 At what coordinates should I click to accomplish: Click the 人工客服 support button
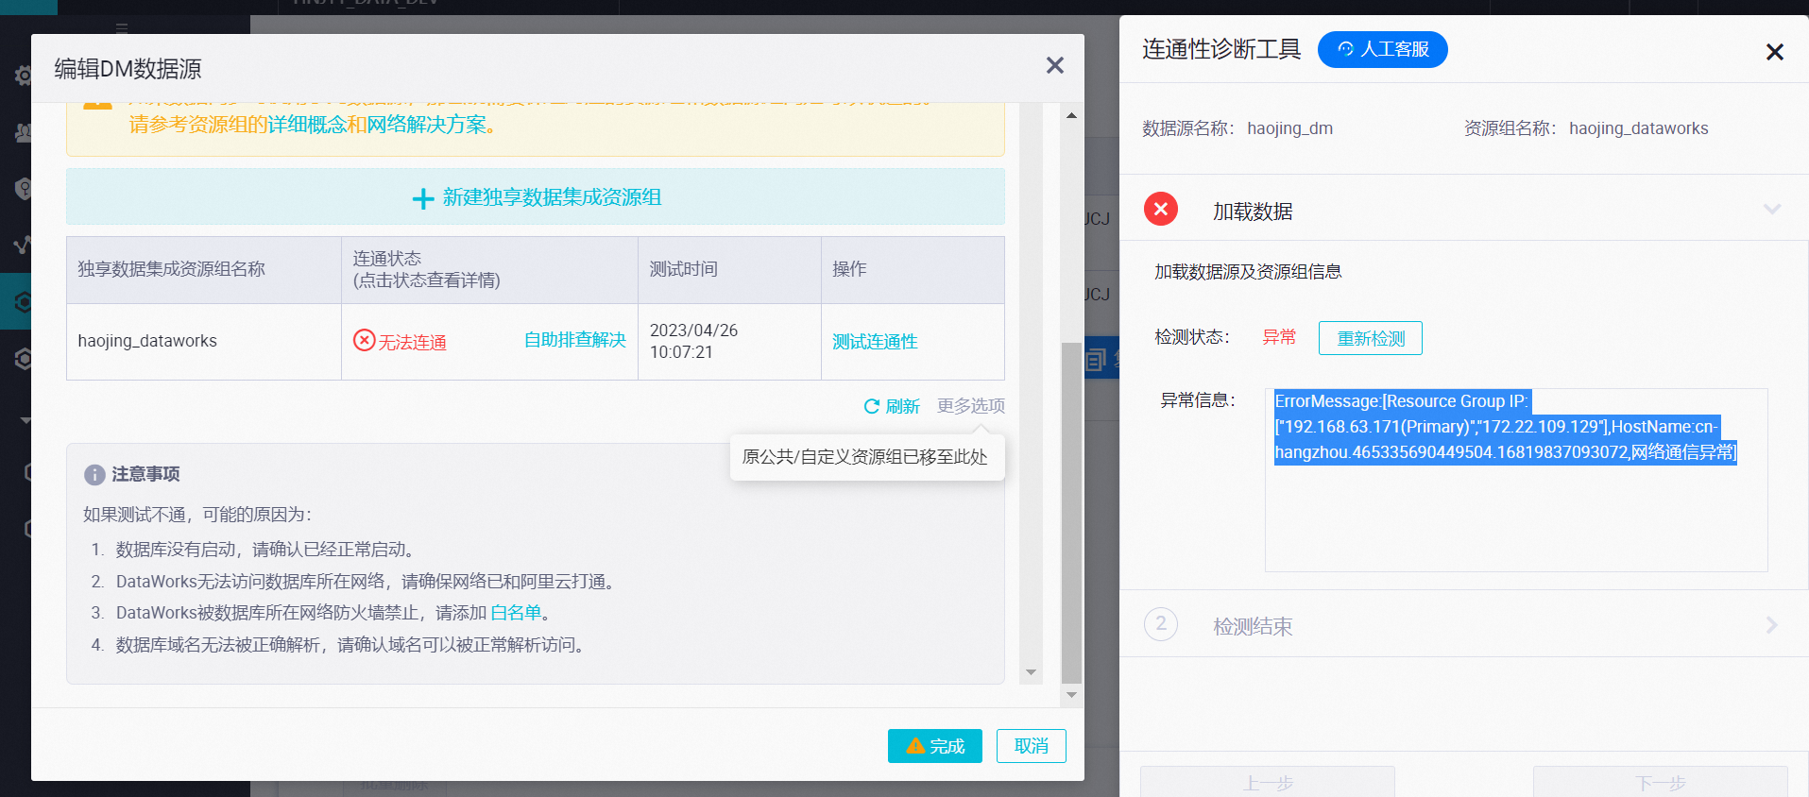tap(1382, 49)
